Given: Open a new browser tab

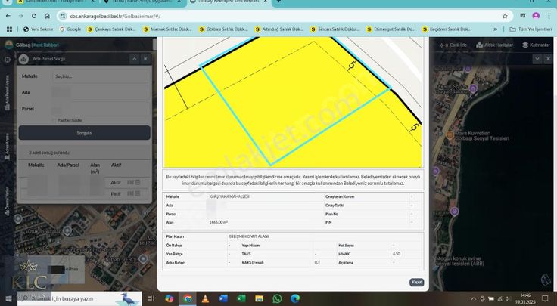Looking at the screenshot, I should pyautogui.click(x=278, y=2).
